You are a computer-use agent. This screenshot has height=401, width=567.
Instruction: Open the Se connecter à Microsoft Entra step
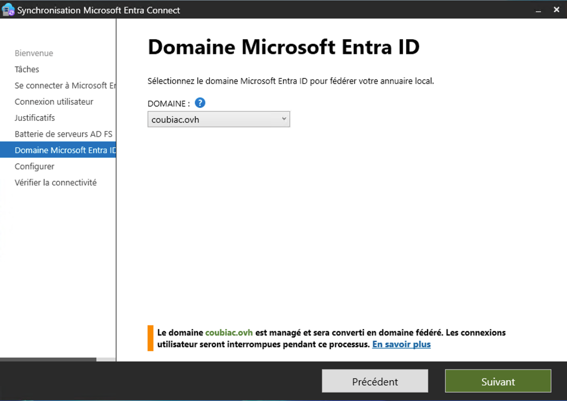(65, 85)
